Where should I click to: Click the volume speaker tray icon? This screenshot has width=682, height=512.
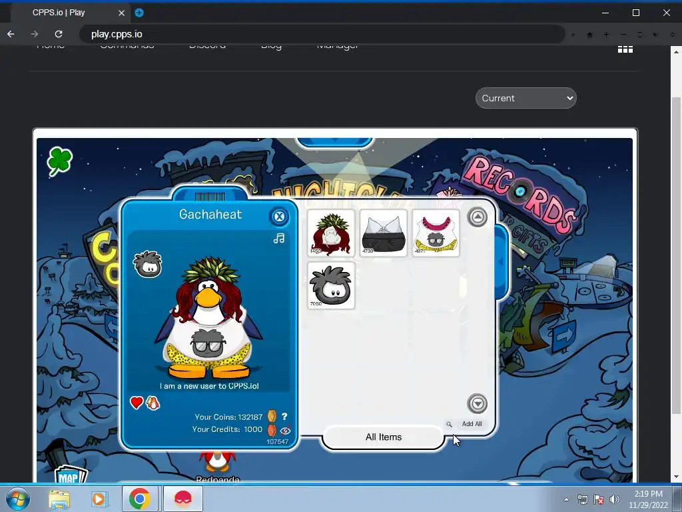(615, 499)
